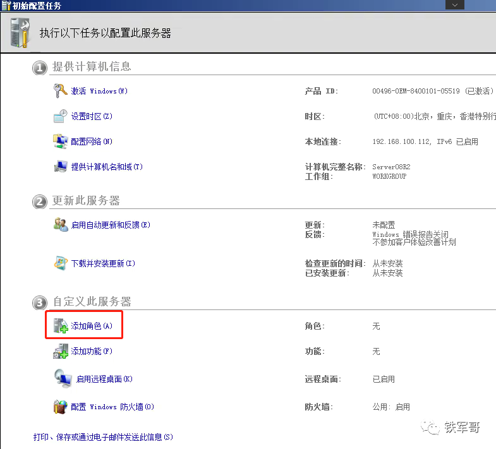The width and height of the screenshot is (496, 449).
Task: Open the 下载并安装更新(I) link
Action: (103, 263)
